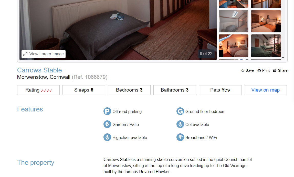This screenshot has width=294, height=177.
Task: Select the skylight attic bedroom thumbnail
Action: coord(234,21)
